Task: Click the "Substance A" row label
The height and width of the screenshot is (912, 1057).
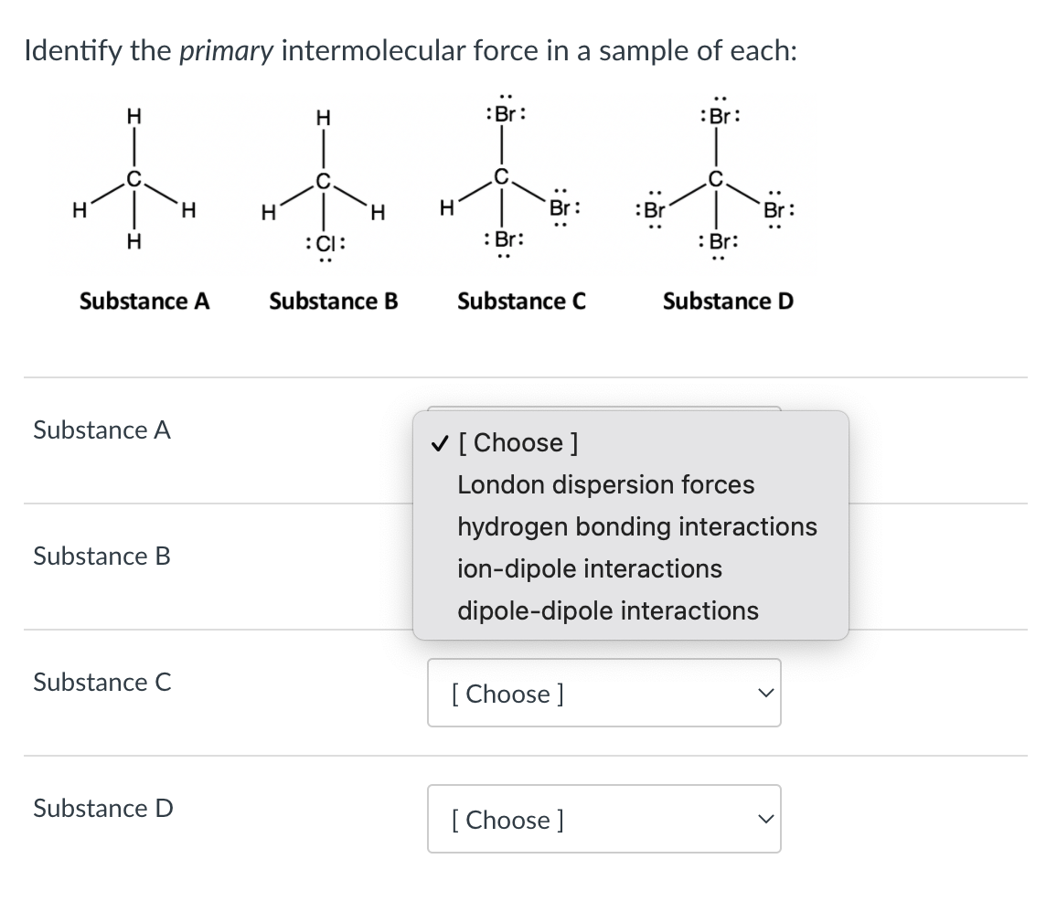Action: tap(101, 429)
